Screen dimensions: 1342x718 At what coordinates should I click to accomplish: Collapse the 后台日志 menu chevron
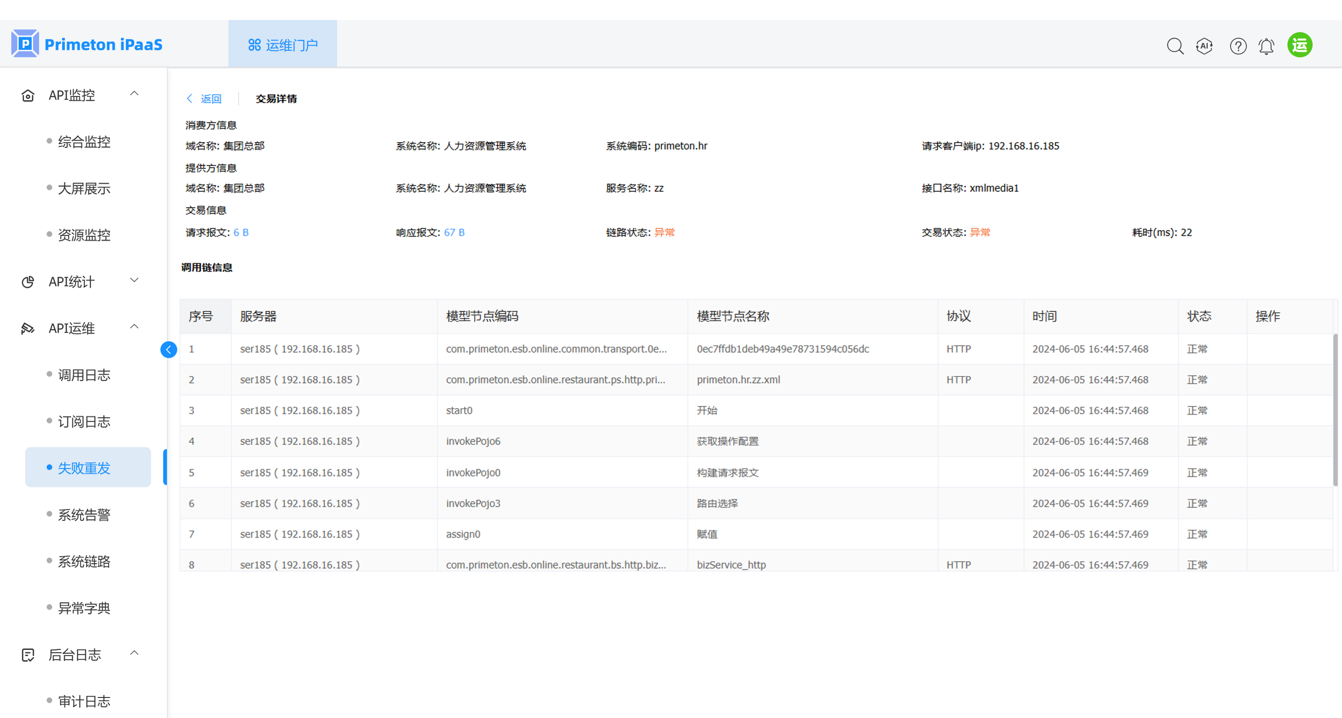click(x=134, y=653)
